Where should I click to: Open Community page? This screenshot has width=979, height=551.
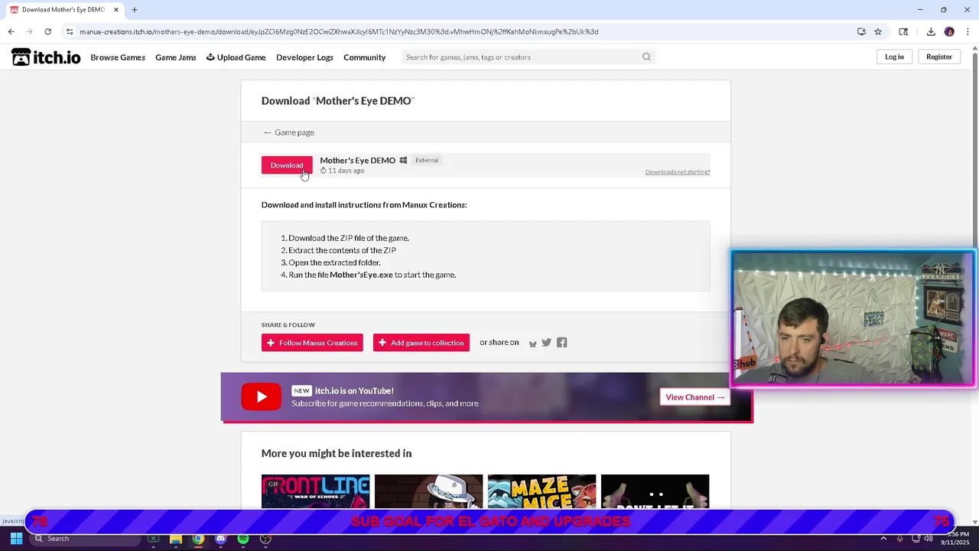[x=364, y=57]
